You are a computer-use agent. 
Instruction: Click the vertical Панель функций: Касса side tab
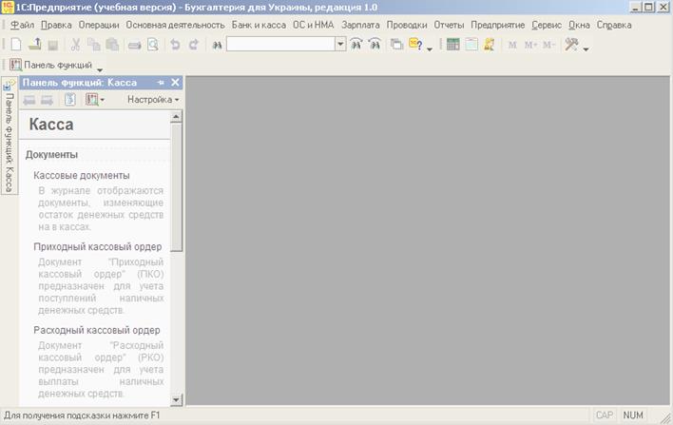point(9,136)
